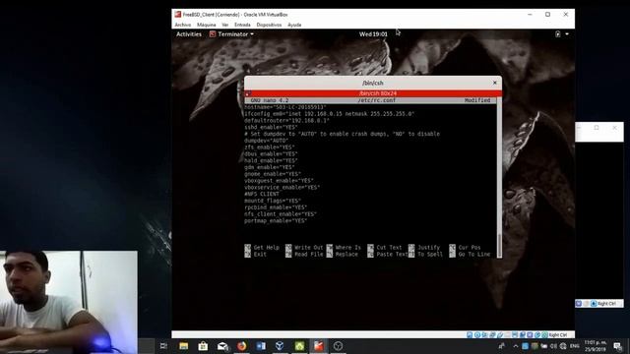The width and height of the screenshot is (630, 354).
Task: Click the Where Is shortcut in nano
Action: pos(344,248)
